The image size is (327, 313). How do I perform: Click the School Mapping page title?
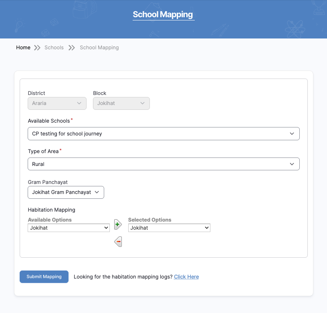click(x=163, y=15)
